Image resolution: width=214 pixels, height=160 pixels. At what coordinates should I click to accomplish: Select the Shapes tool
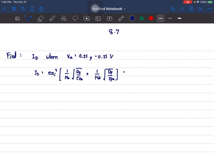click(64, 19)
